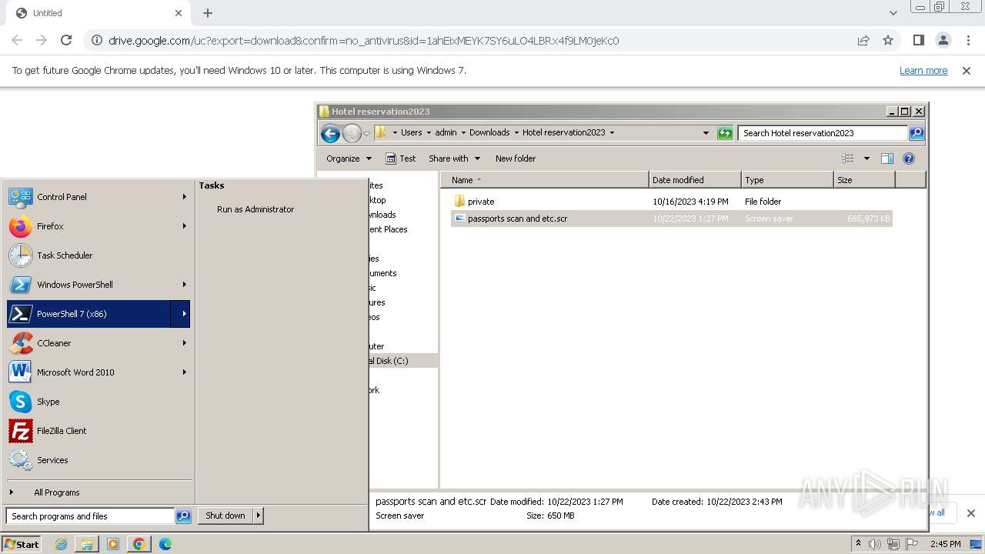Open Chrome profile avatar
The height and width of the screenshot is (554, 985).
click(x=943, y=40)
